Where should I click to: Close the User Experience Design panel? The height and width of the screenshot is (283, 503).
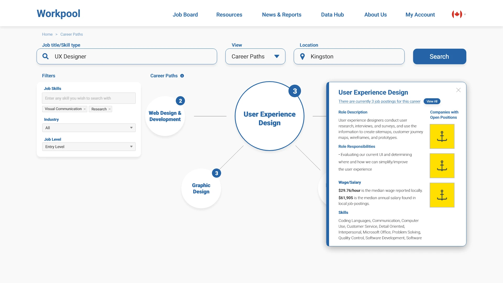point(458,90)
